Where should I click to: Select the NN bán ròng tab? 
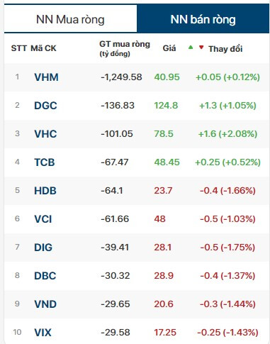coord(203,19)
